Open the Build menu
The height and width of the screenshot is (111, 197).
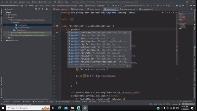tap(41, 2)
